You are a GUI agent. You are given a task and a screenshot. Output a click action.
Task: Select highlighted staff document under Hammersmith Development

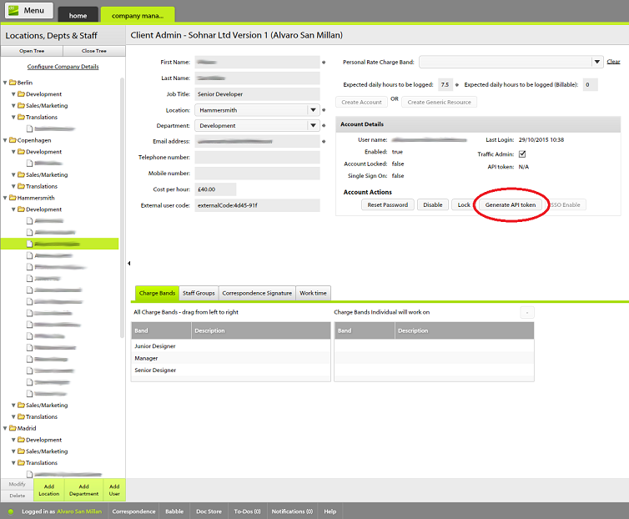[30, 244]
